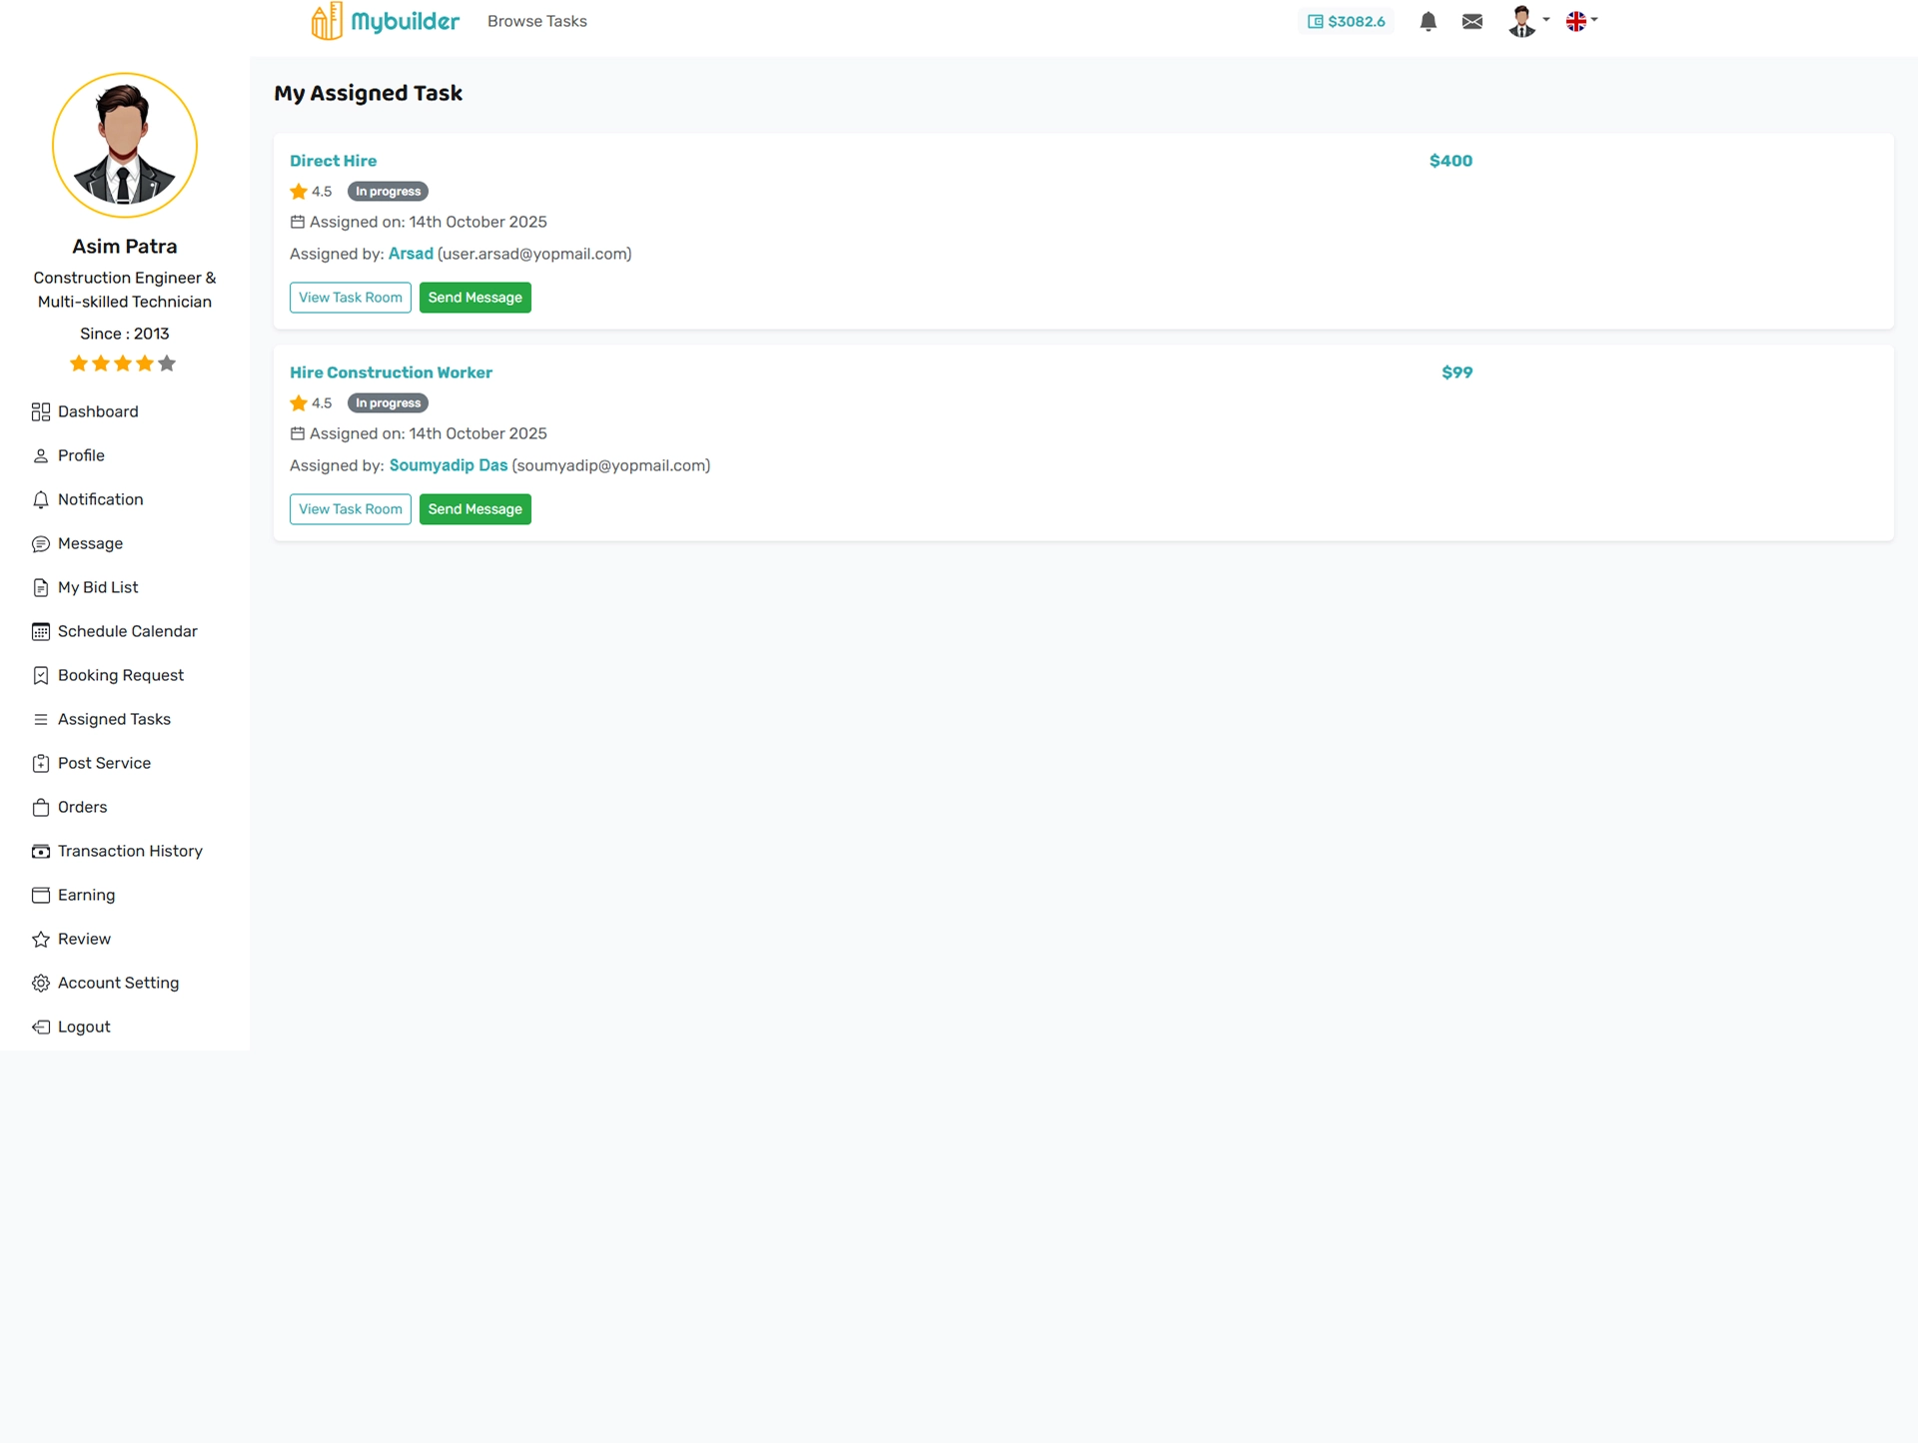Open the envelope messages icon in header
Screen dimensions: 1918x1443
[1471, 21]
